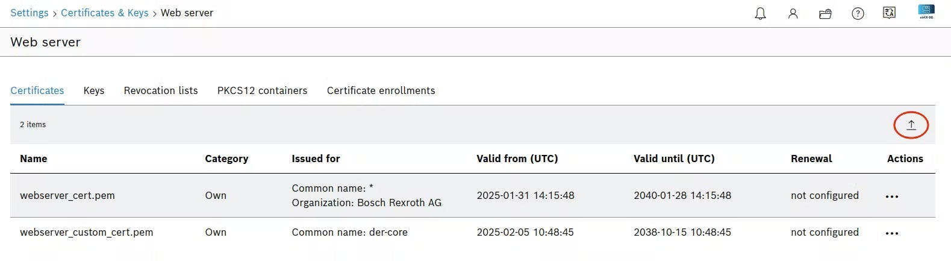Navigate to Certificates & Keys breadcrumb
951x261 pixels.
(x=105, y=13)
